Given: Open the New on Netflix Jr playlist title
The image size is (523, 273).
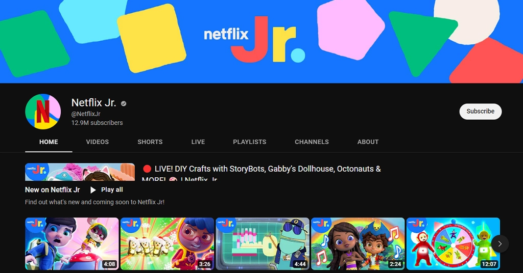Looking at the screenshot, I should coord(53,190).
